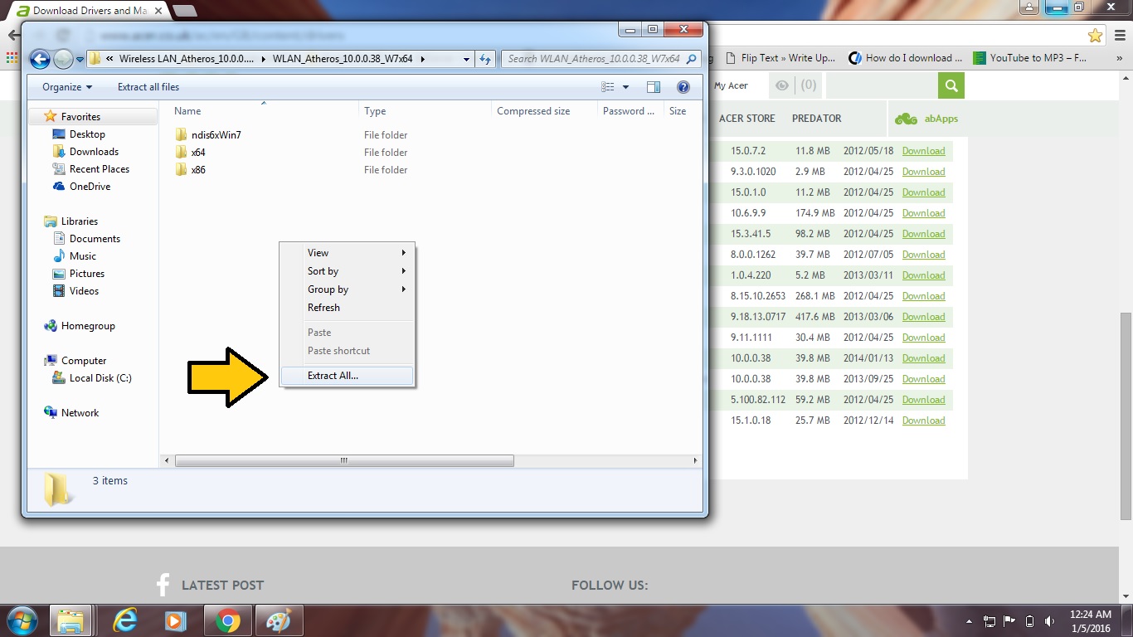Bookmark this page with the star icon
The image size is (1133, 637).
(1096, 35)
